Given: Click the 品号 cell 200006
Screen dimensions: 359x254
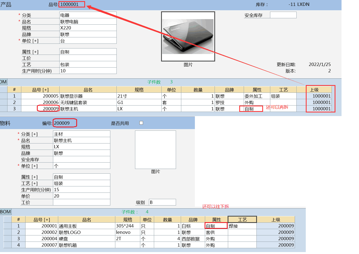Looking at the screenshot, I should (40, 102).
